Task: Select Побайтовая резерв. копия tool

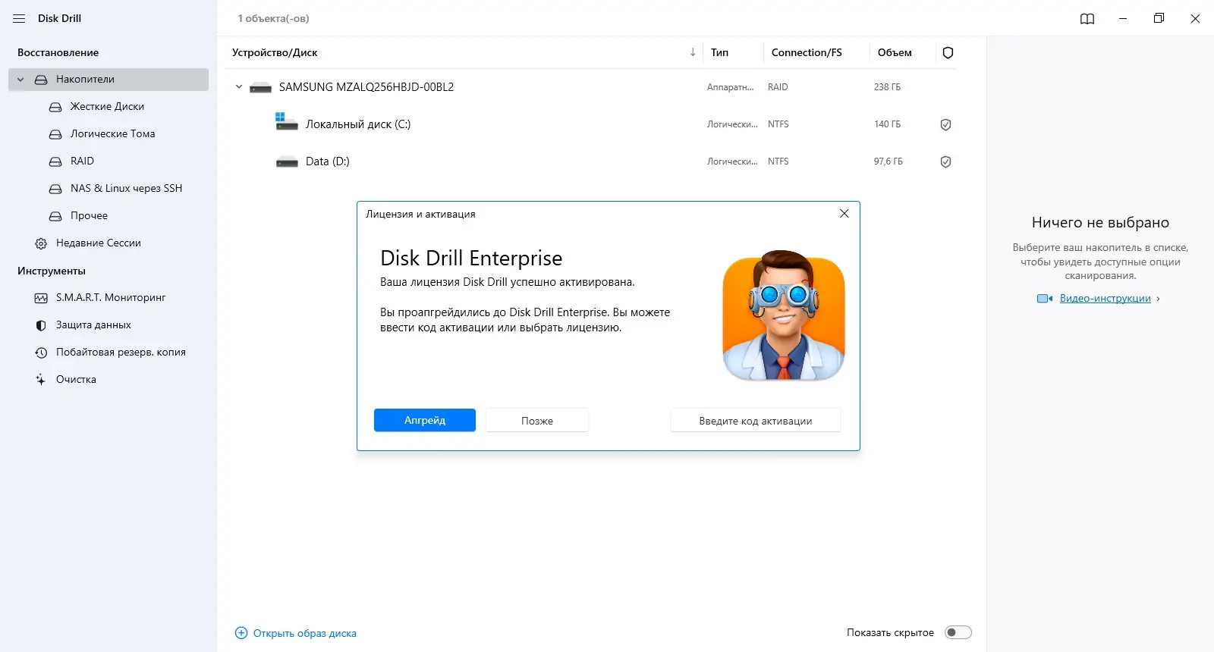Action: (x=120, y=353)
